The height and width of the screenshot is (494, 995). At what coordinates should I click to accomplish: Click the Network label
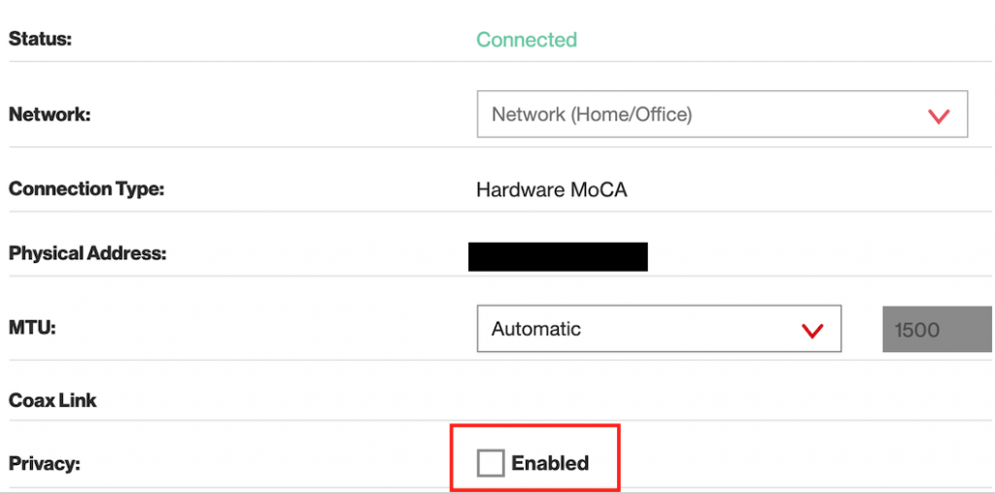coord(49,115)
